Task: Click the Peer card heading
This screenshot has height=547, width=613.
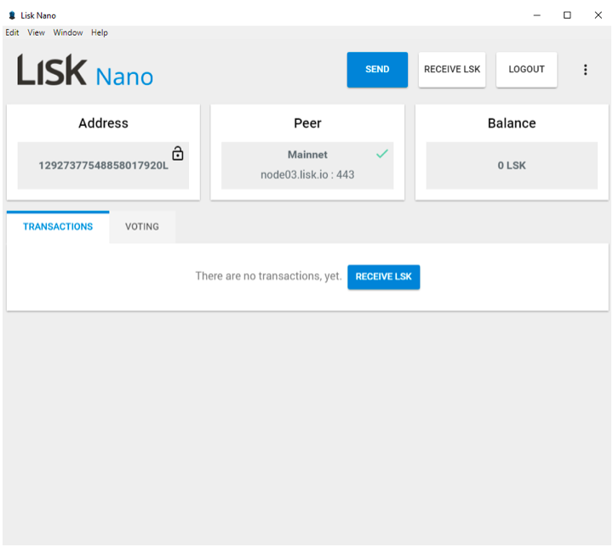Action: click(307, 123)
